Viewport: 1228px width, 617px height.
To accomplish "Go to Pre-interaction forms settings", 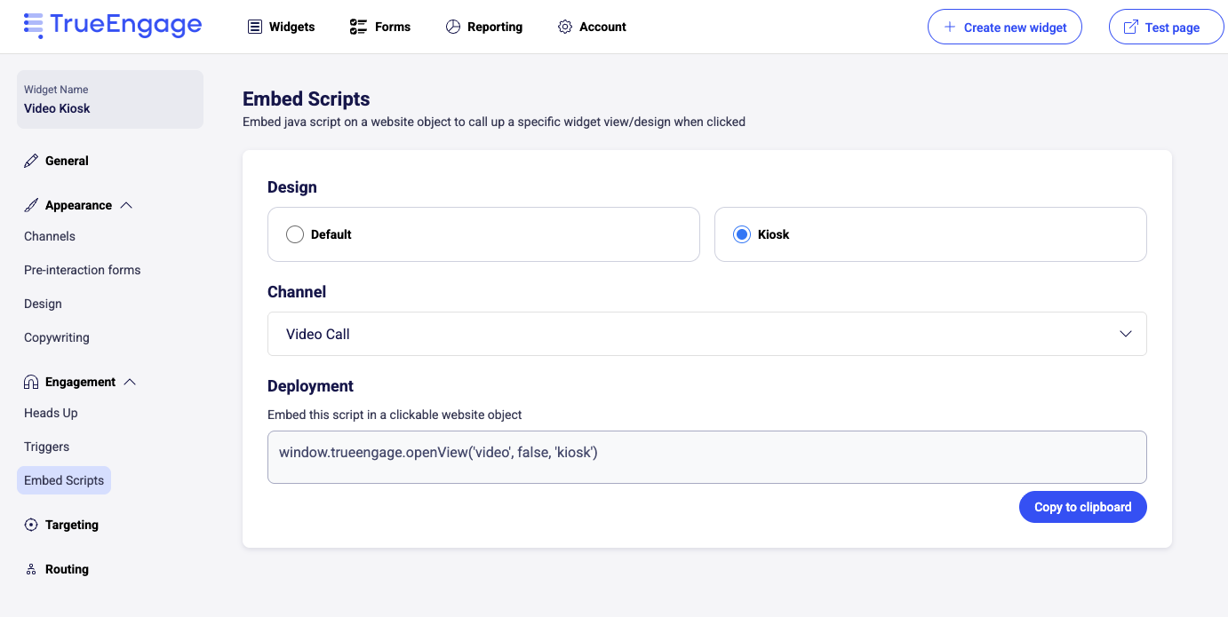I will (x=82, y=270).
